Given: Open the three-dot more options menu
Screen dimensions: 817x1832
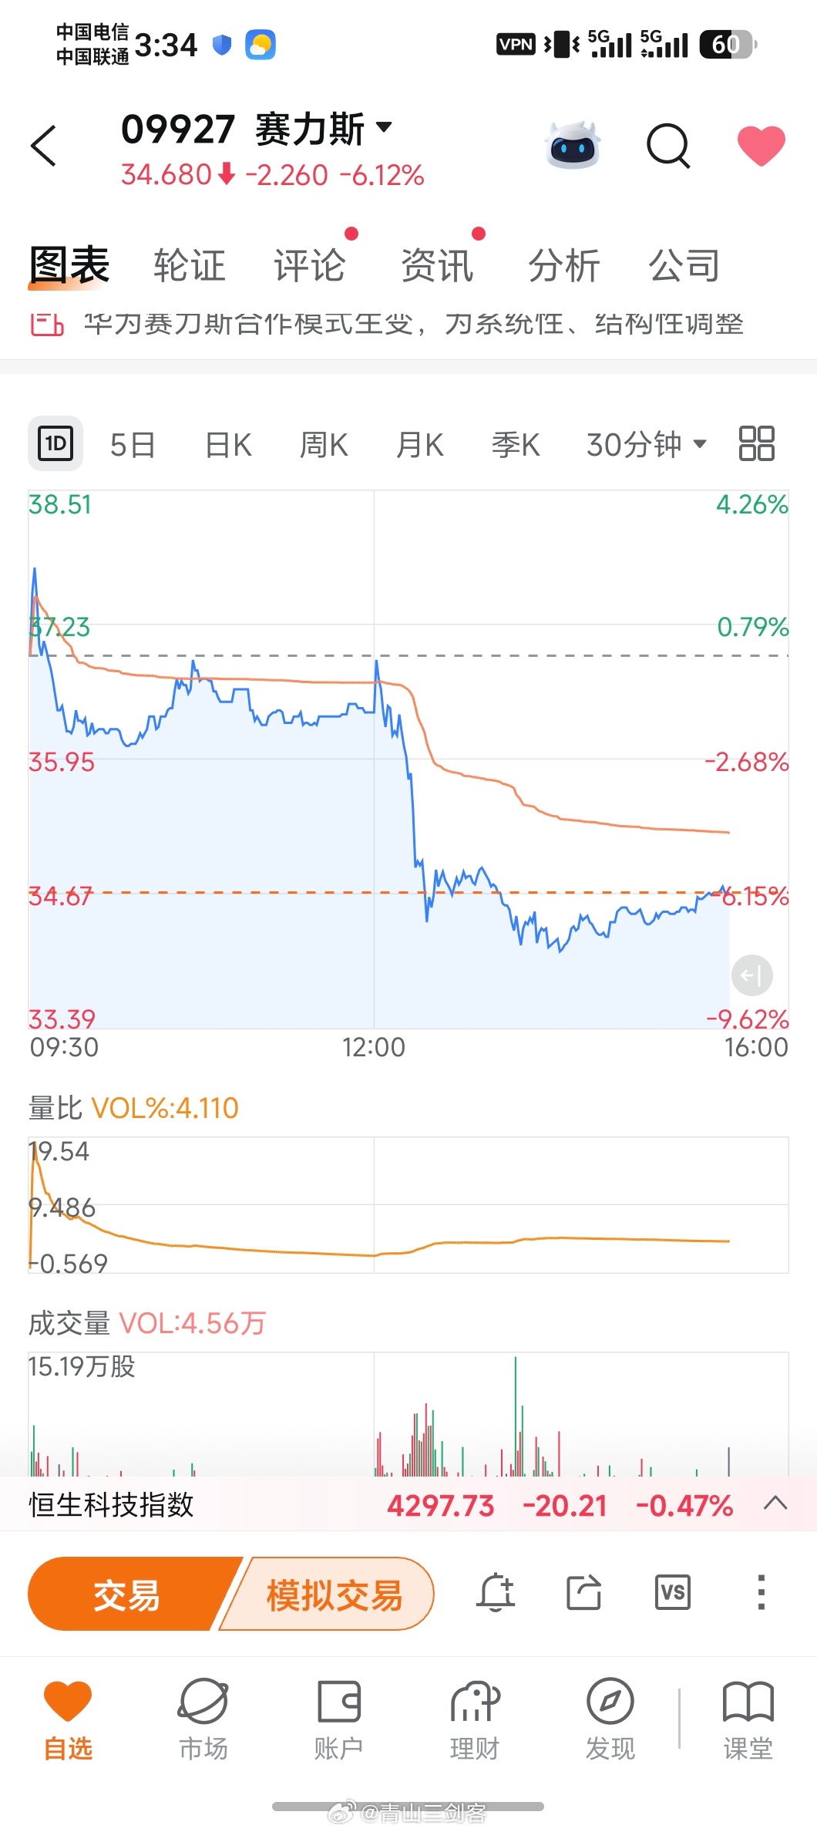Looking at the screenshot, I should [x=761, y=1592].
